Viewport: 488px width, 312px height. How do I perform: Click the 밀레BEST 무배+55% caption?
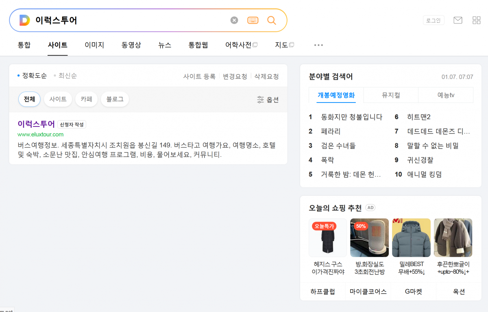(x=411, y=268)
